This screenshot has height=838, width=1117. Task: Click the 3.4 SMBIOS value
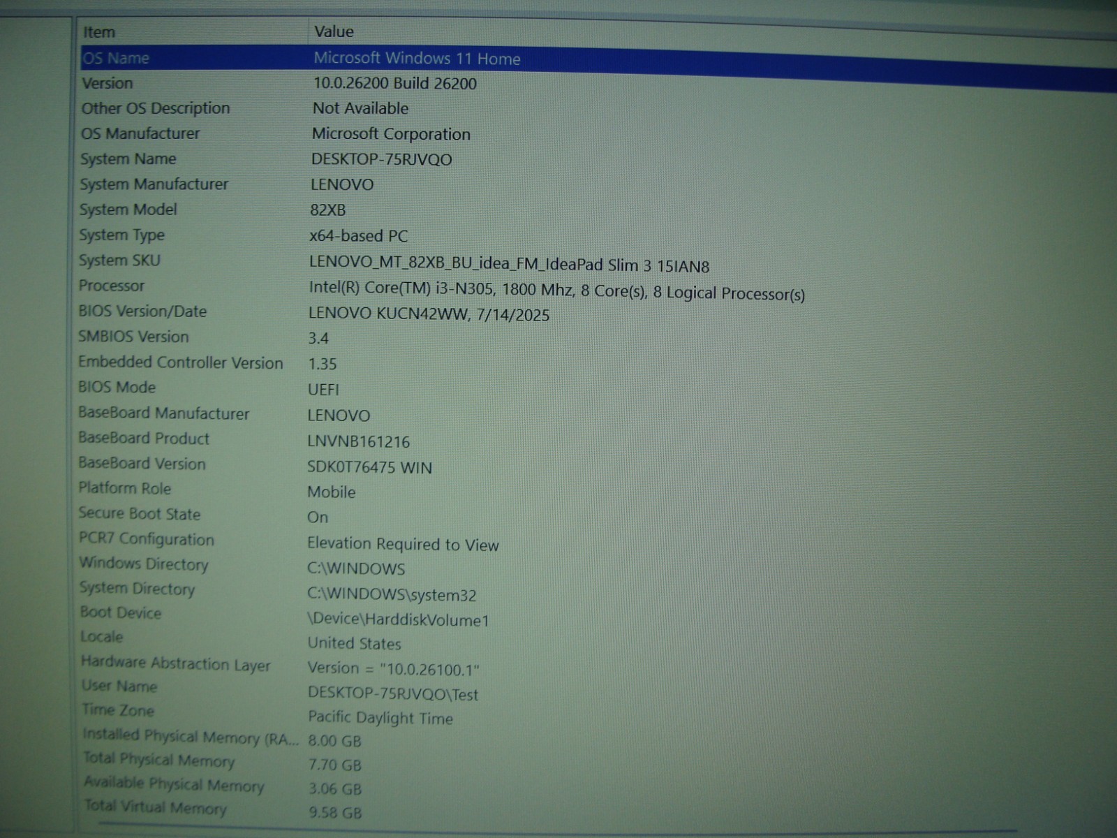(x=318, y=339)
